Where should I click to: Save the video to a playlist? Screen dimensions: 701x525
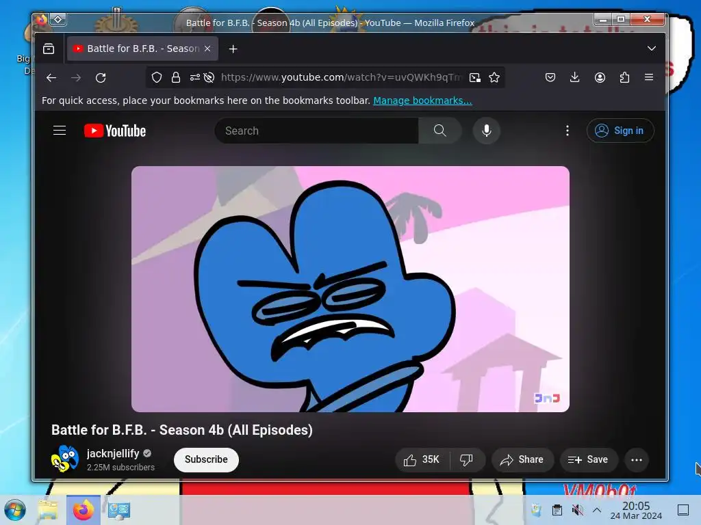(588, 460)
